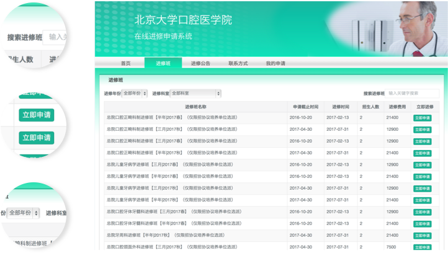Viewport: 448px width, 253px height.
Task: Select class name 总院儿童牙病学进修班【三月|2017秋】
Action: point(170,188)
